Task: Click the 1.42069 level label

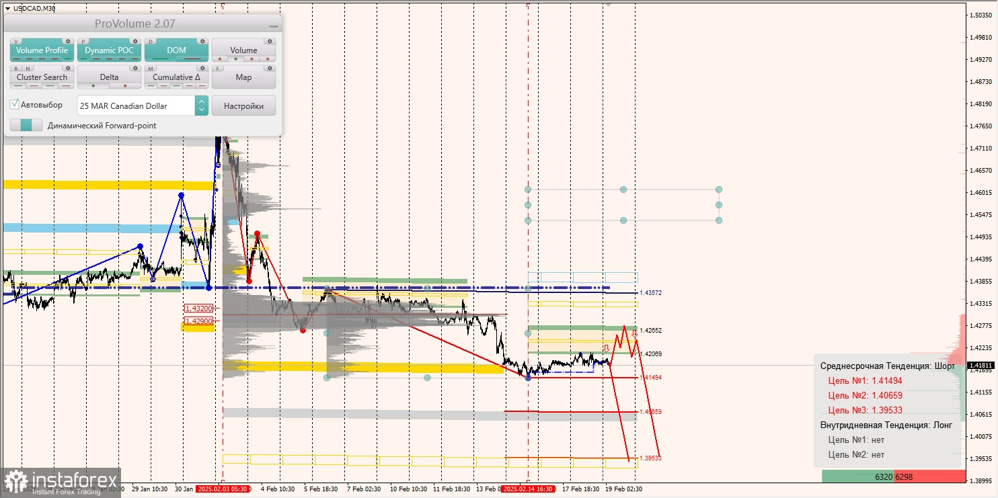Action: pos(650,354)
